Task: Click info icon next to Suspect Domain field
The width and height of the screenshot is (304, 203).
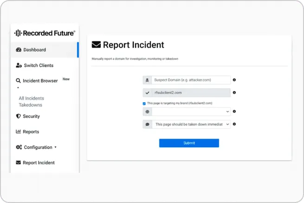Action: [234, 80]
